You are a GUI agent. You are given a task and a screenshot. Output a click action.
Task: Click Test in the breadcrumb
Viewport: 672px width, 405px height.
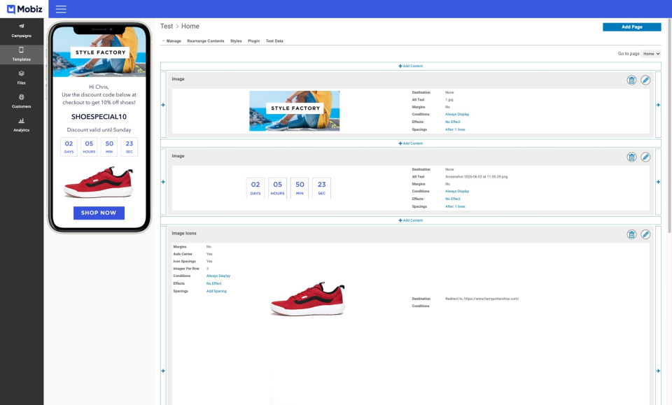point(167,26)
